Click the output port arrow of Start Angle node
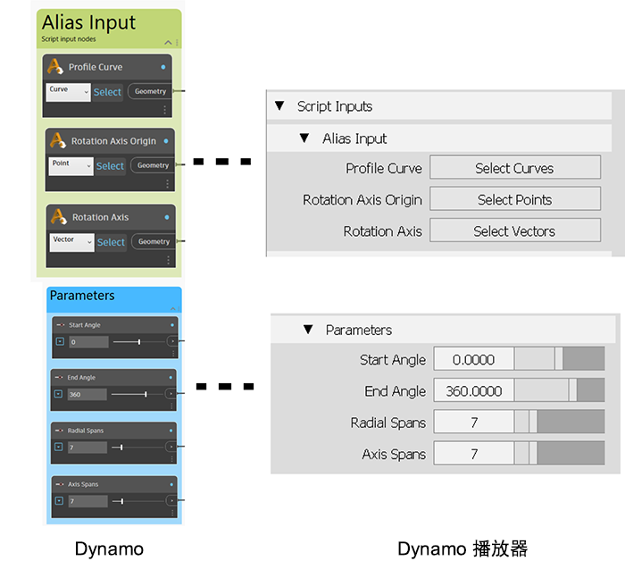Image resolution: width=625 pixels, height=561 pixels. coord(172,341)
